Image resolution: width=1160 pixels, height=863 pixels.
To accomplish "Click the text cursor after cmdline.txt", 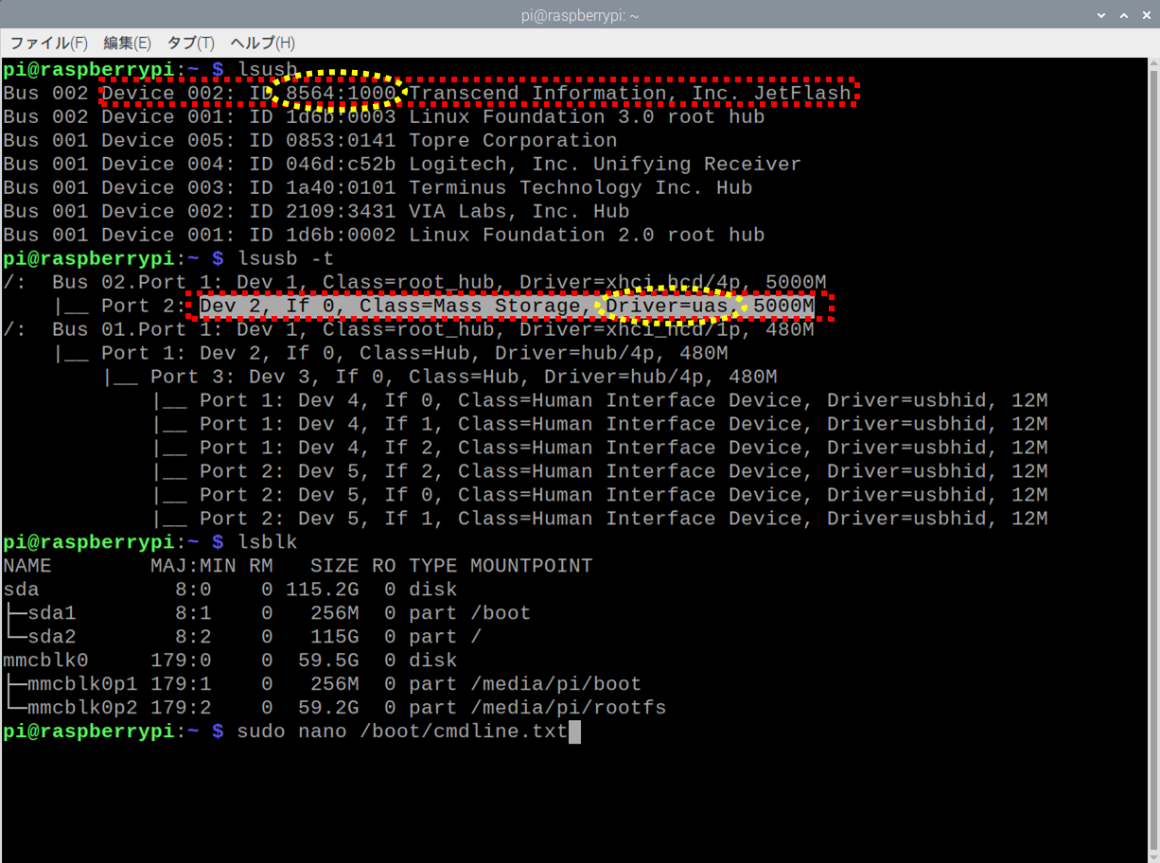I will [573, 731].
